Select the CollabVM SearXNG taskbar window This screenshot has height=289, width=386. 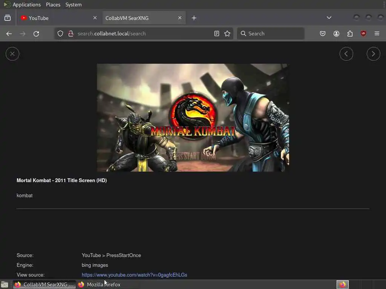click(x=44, y=284)
